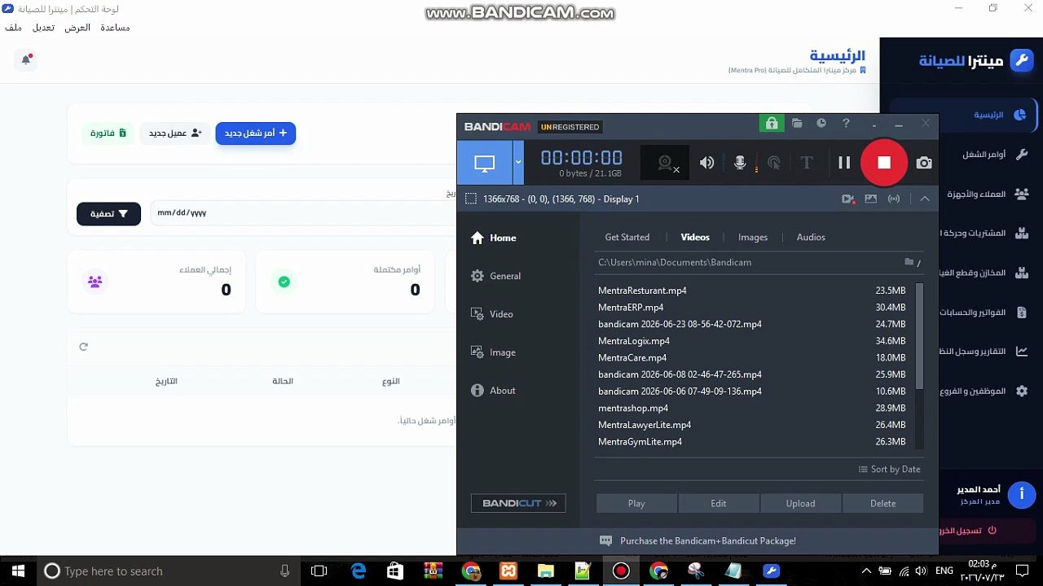
Task: Open the output folder icon in Bandicam's title bar
Action: coord(797,124)
